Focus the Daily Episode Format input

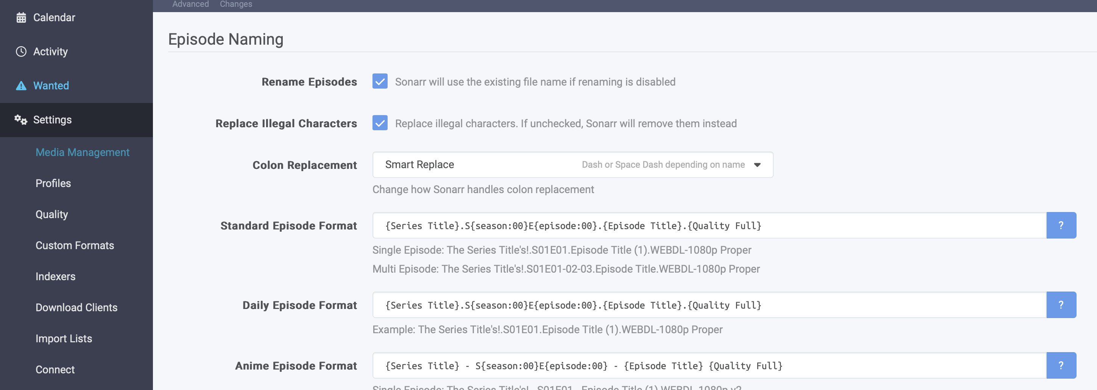[709, 305]
